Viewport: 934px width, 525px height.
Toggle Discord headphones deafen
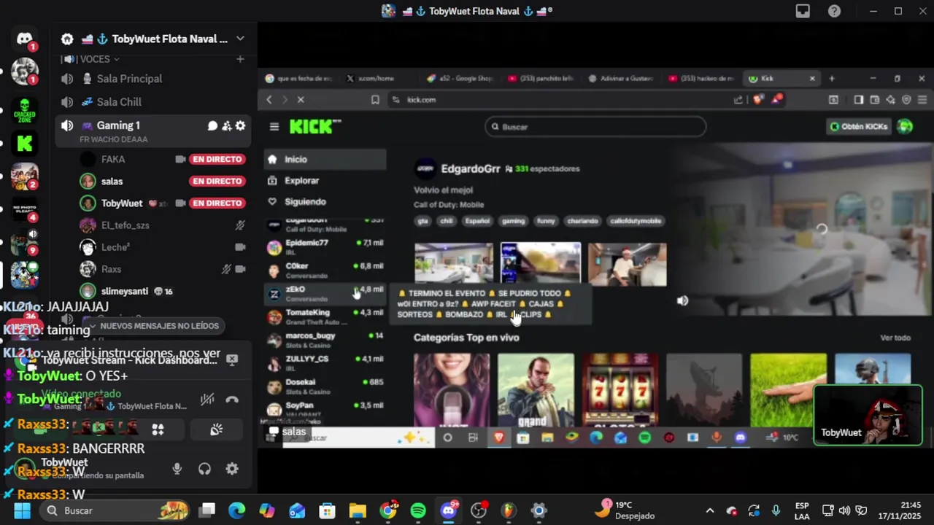click(x=204, y=469)
